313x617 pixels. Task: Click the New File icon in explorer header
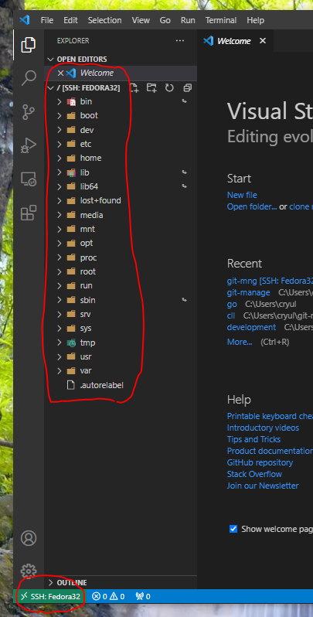pos(134,87)
